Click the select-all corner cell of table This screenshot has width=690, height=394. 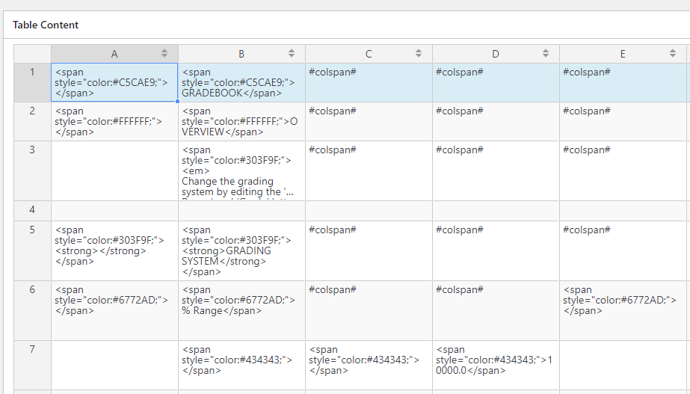pos(32,54)
